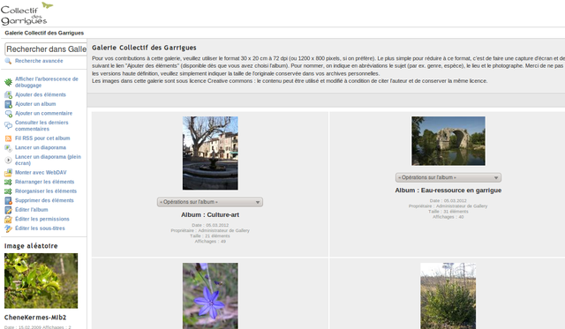Viewport: 565px width, 329px height.
Task: Open the Ajouter un commentaire link
Action: (x=43, y=114)
